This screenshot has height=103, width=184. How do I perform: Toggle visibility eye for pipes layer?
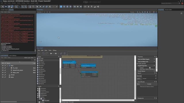[3, 77]
